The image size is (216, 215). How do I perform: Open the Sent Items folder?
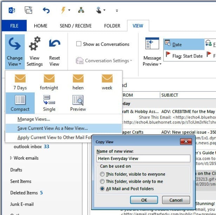[x=21, y=181]
